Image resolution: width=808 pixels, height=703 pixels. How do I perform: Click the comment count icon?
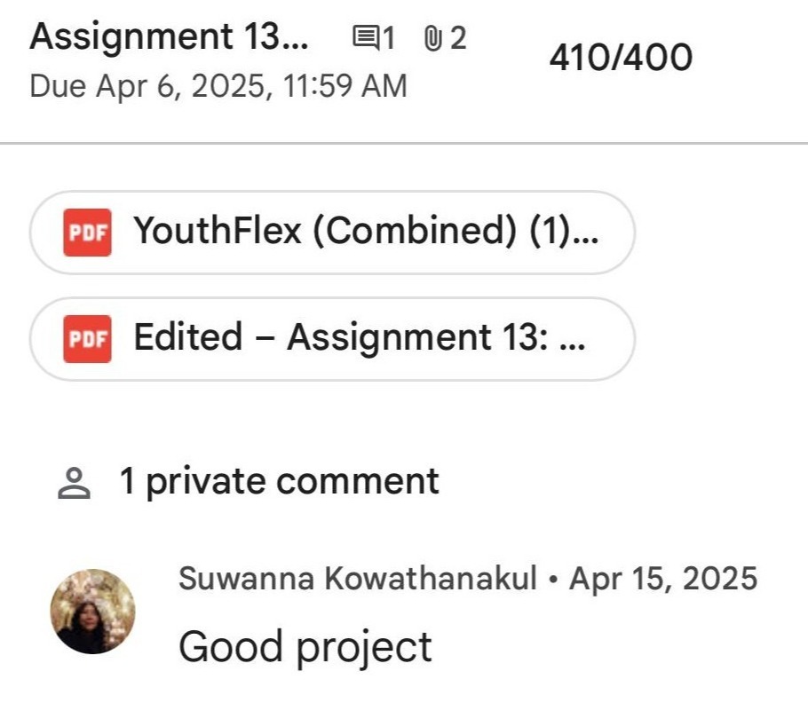[x=364, y=38]
